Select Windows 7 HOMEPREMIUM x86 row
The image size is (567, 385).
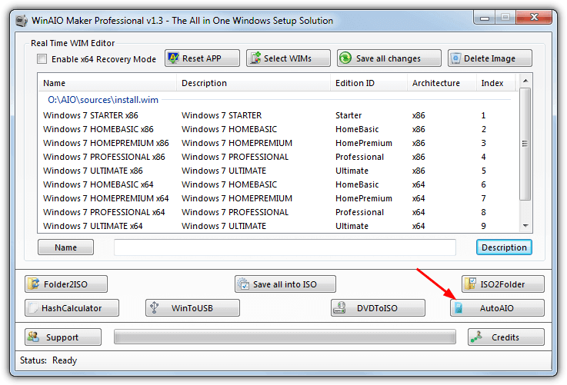coord(277,143)
